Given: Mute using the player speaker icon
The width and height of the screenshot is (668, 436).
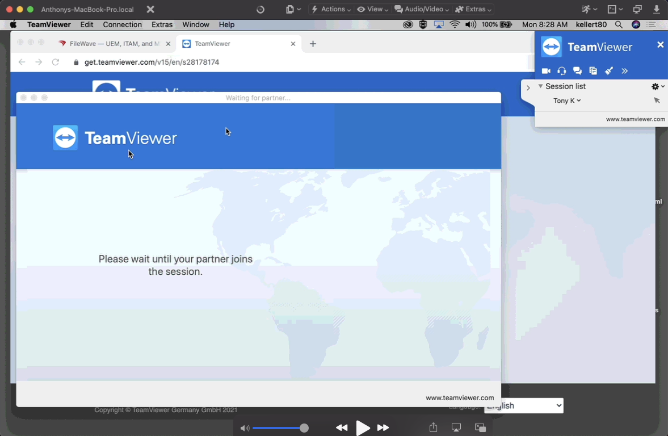Looking at the screenshot, I should [245, 428].
